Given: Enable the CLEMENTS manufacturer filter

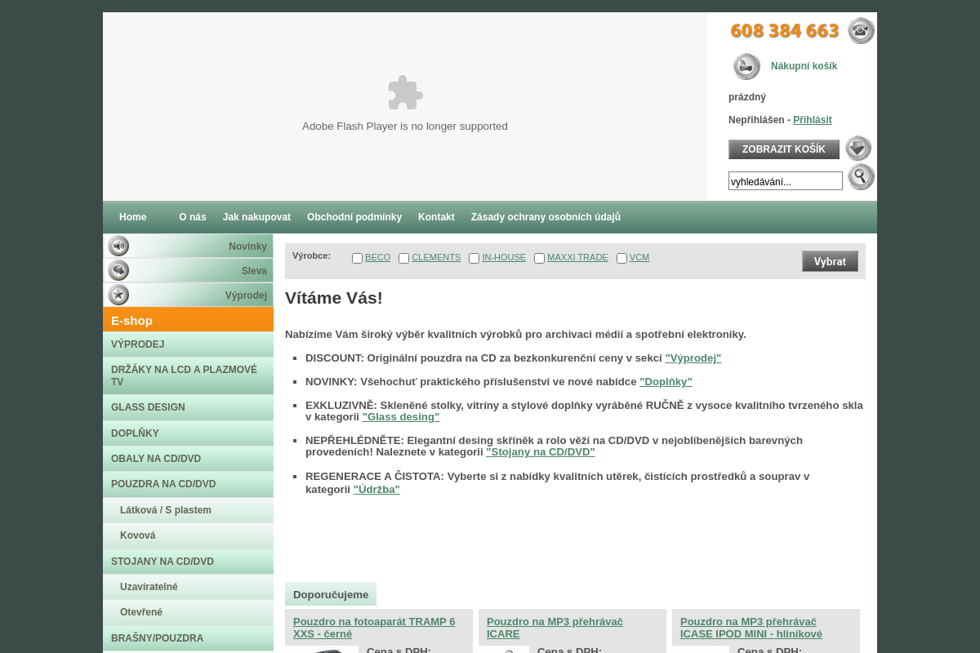Looking at the screenshot, I should click(x=403, y=259).
